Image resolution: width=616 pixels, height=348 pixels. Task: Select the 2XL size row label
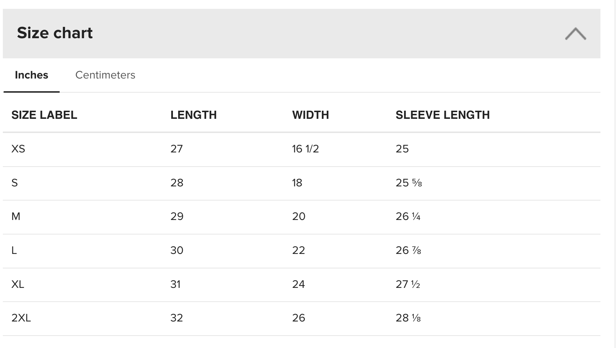[x=21, y=318]
